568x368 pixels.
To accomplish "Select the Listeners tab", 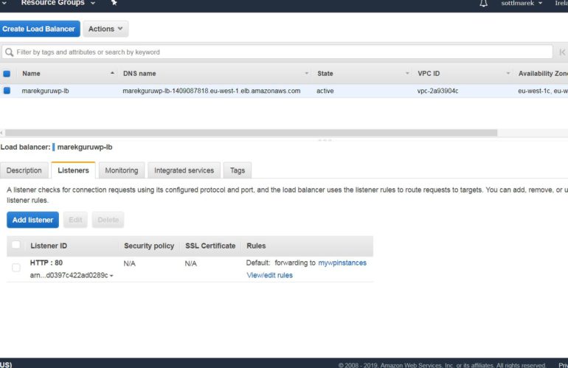I will [x=73, y=170].
